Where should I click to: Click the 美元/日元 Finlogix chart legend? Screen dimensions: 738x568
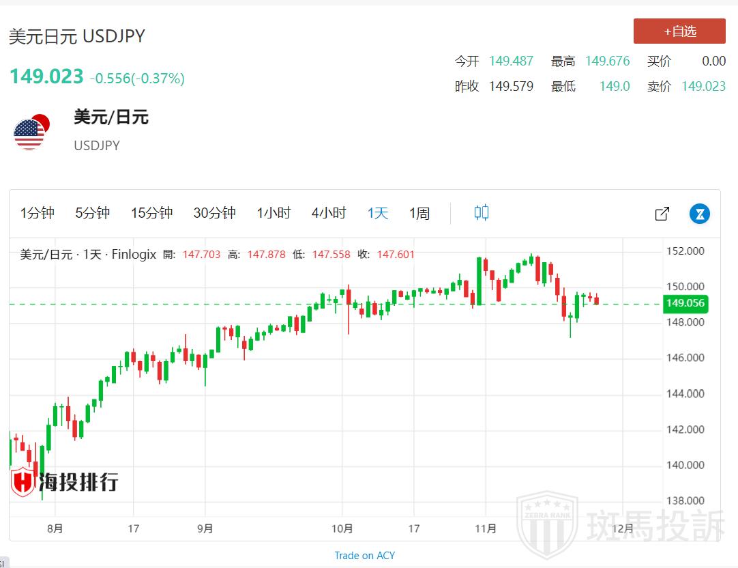[88, 255]
